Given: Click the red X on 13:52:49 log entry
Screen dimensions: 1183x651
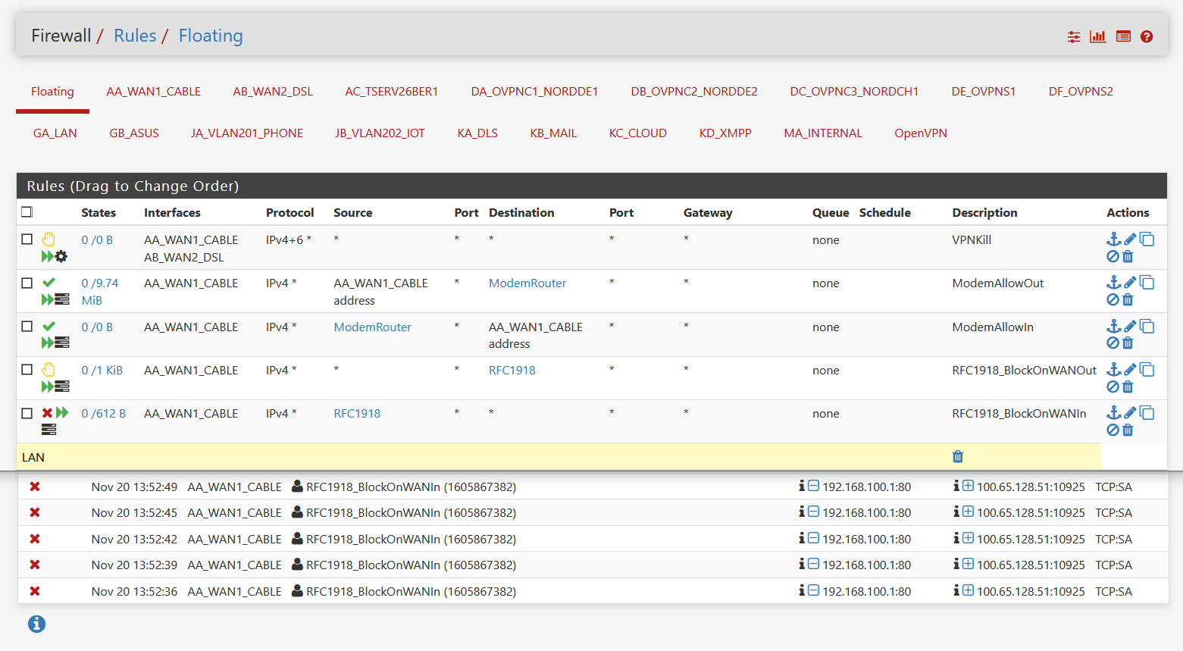Looking at the screenshot, I should pyautogui.click(x=35, y=487).
